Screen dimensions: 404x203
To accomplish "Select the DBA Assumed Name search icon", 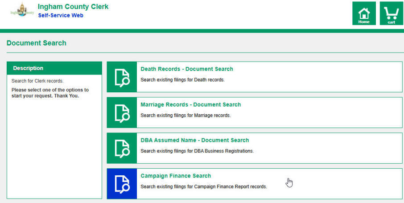I will click(122, 149).
